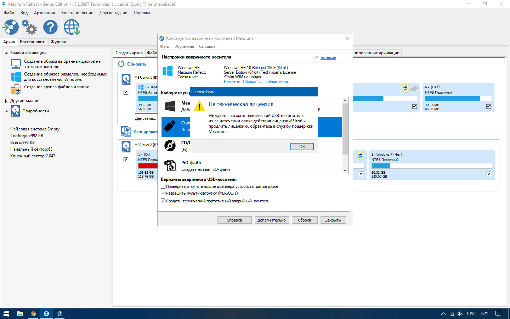Open settings gears toolbar icon

(29, 27)
